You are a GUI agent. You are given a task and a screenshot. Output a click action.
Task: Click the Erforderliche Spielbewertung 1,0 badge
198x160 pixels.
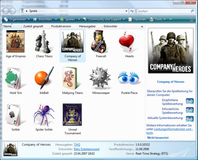point(190,110)
